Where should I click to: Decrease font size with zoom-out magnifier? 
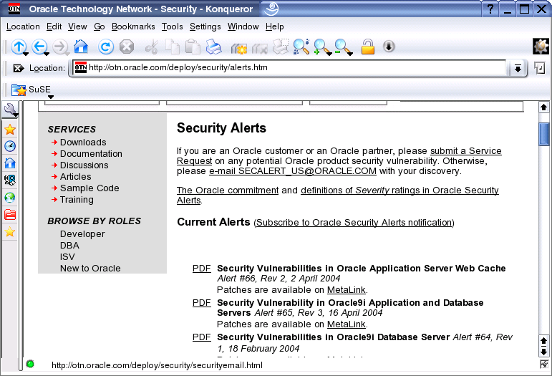click(342, 47)
